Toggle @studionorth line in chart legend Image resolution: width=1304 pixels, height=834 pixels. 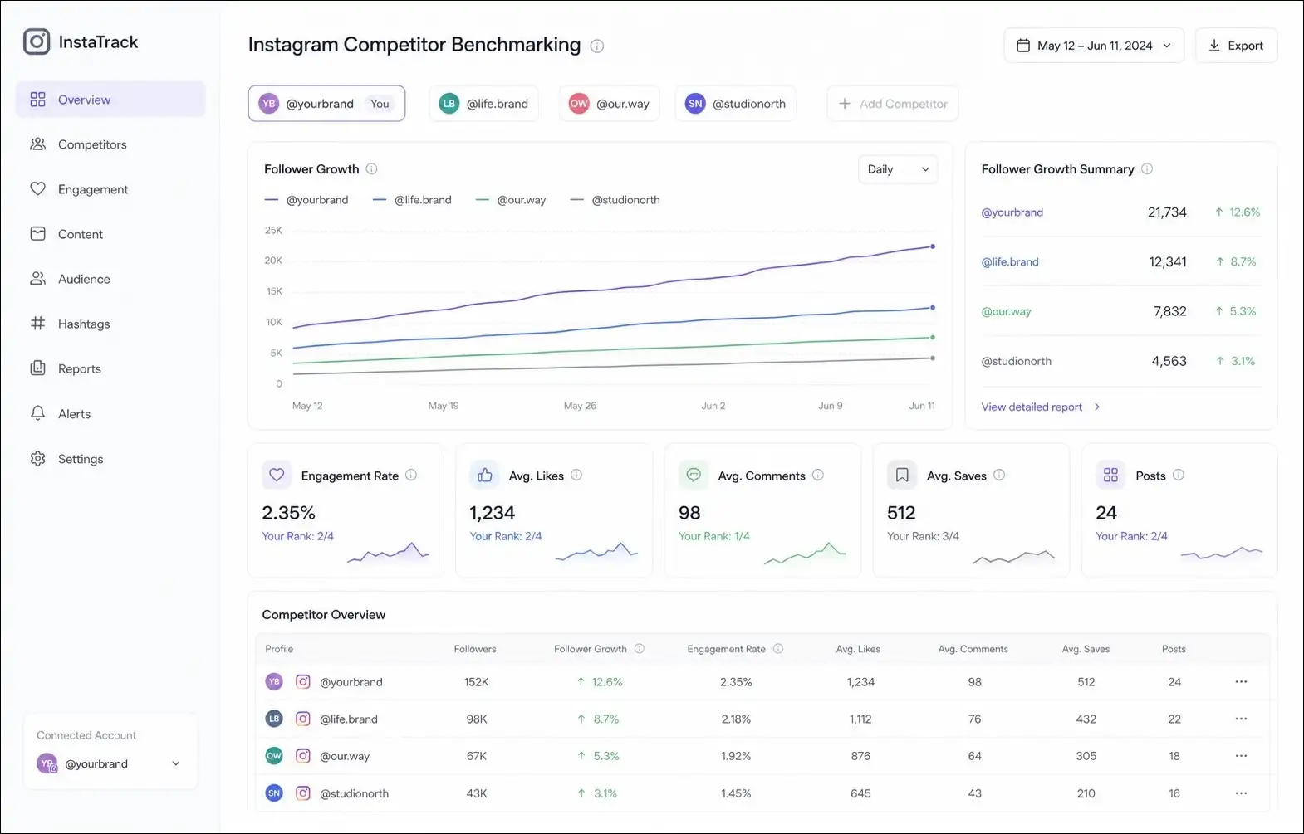[615, 200]
